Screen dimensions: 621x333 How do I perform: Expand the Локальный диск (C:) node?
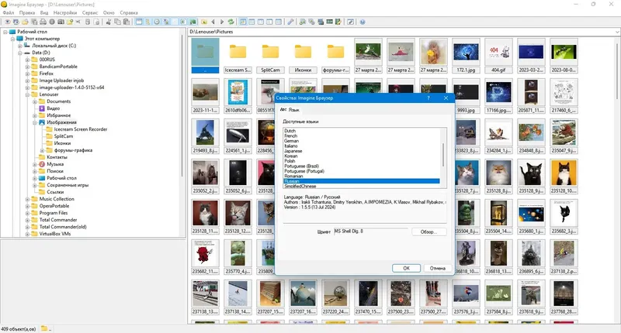(x=20, y=46)
